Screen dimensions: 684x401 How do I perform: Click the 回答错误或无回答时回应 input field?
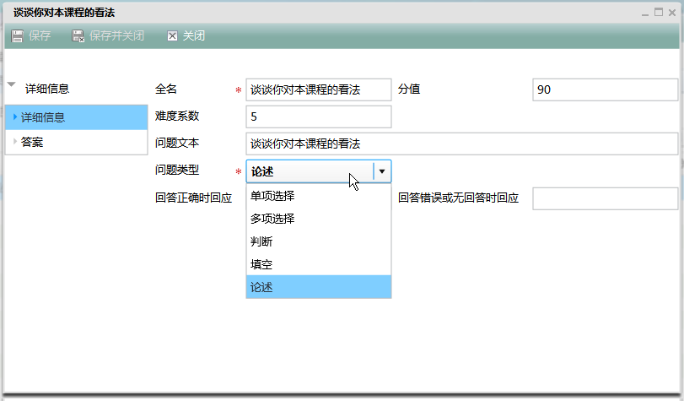(x=605, y=198)
